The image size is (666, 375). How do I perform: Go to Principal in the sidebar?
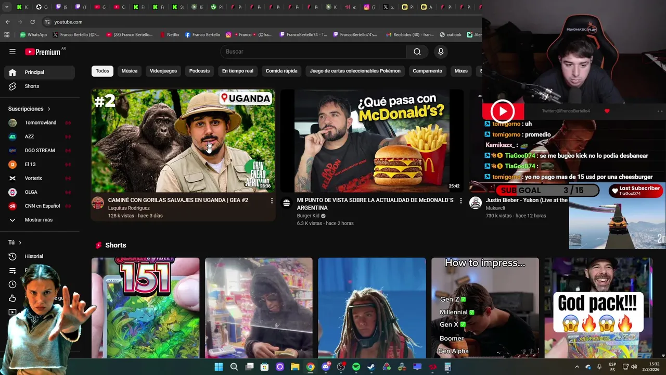click(x=40, y=72)
